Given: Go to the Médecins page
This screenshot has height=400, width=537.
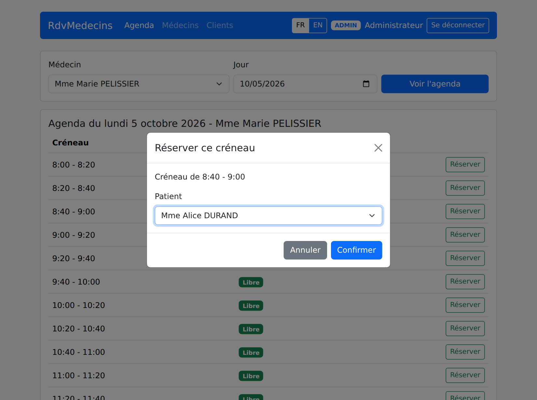Looking at the screenshot, I should [180, 25].
